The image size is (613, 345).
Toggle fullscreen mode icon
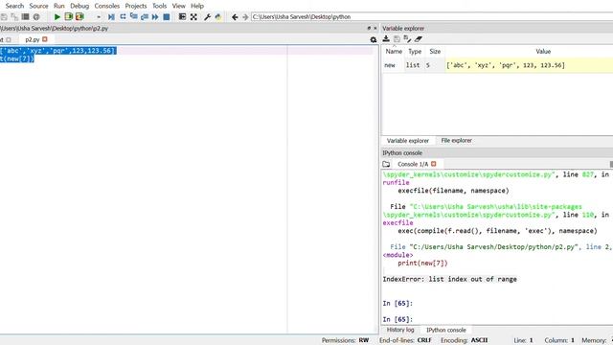coord(193,17)
